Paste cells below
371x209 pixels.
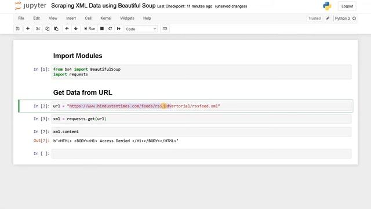coord(56,28)
